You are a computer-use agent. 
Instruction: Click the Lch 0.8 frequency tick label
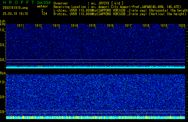click(x=2, y=60)
